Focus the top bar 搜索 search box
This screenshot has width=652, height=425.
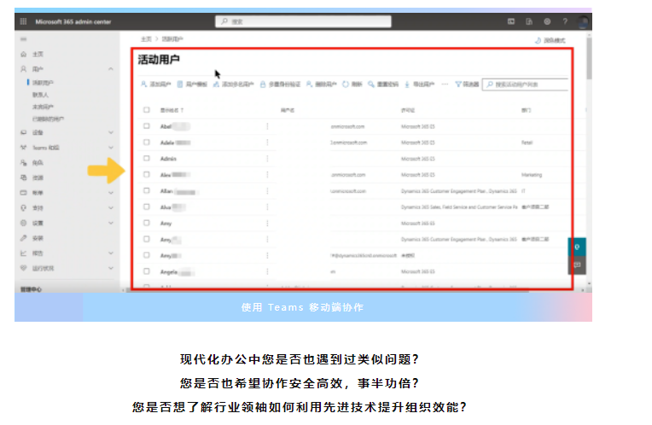tap(303, 21)
